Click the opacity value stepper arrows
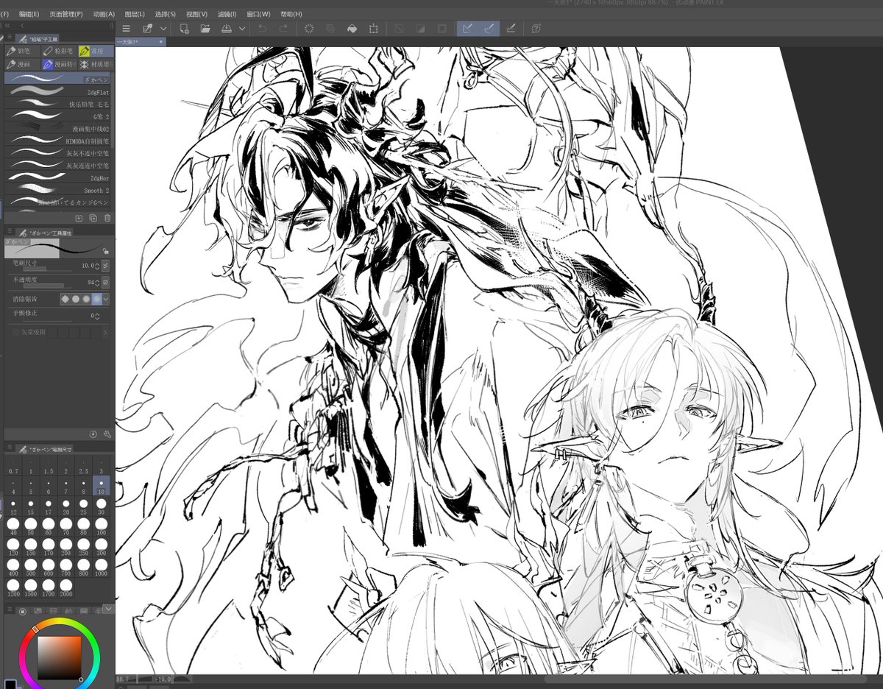The width and height of the screenshot is (883, 689). 97,283
